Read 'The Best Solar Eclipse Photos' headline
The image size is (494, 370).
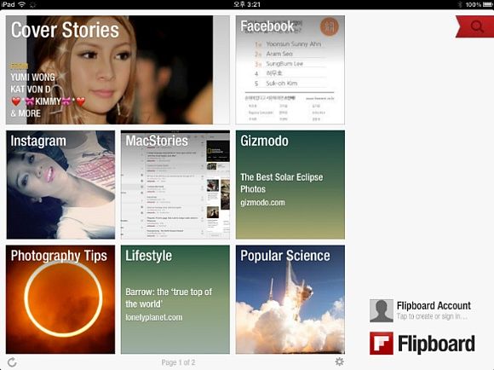pos(281,183)
